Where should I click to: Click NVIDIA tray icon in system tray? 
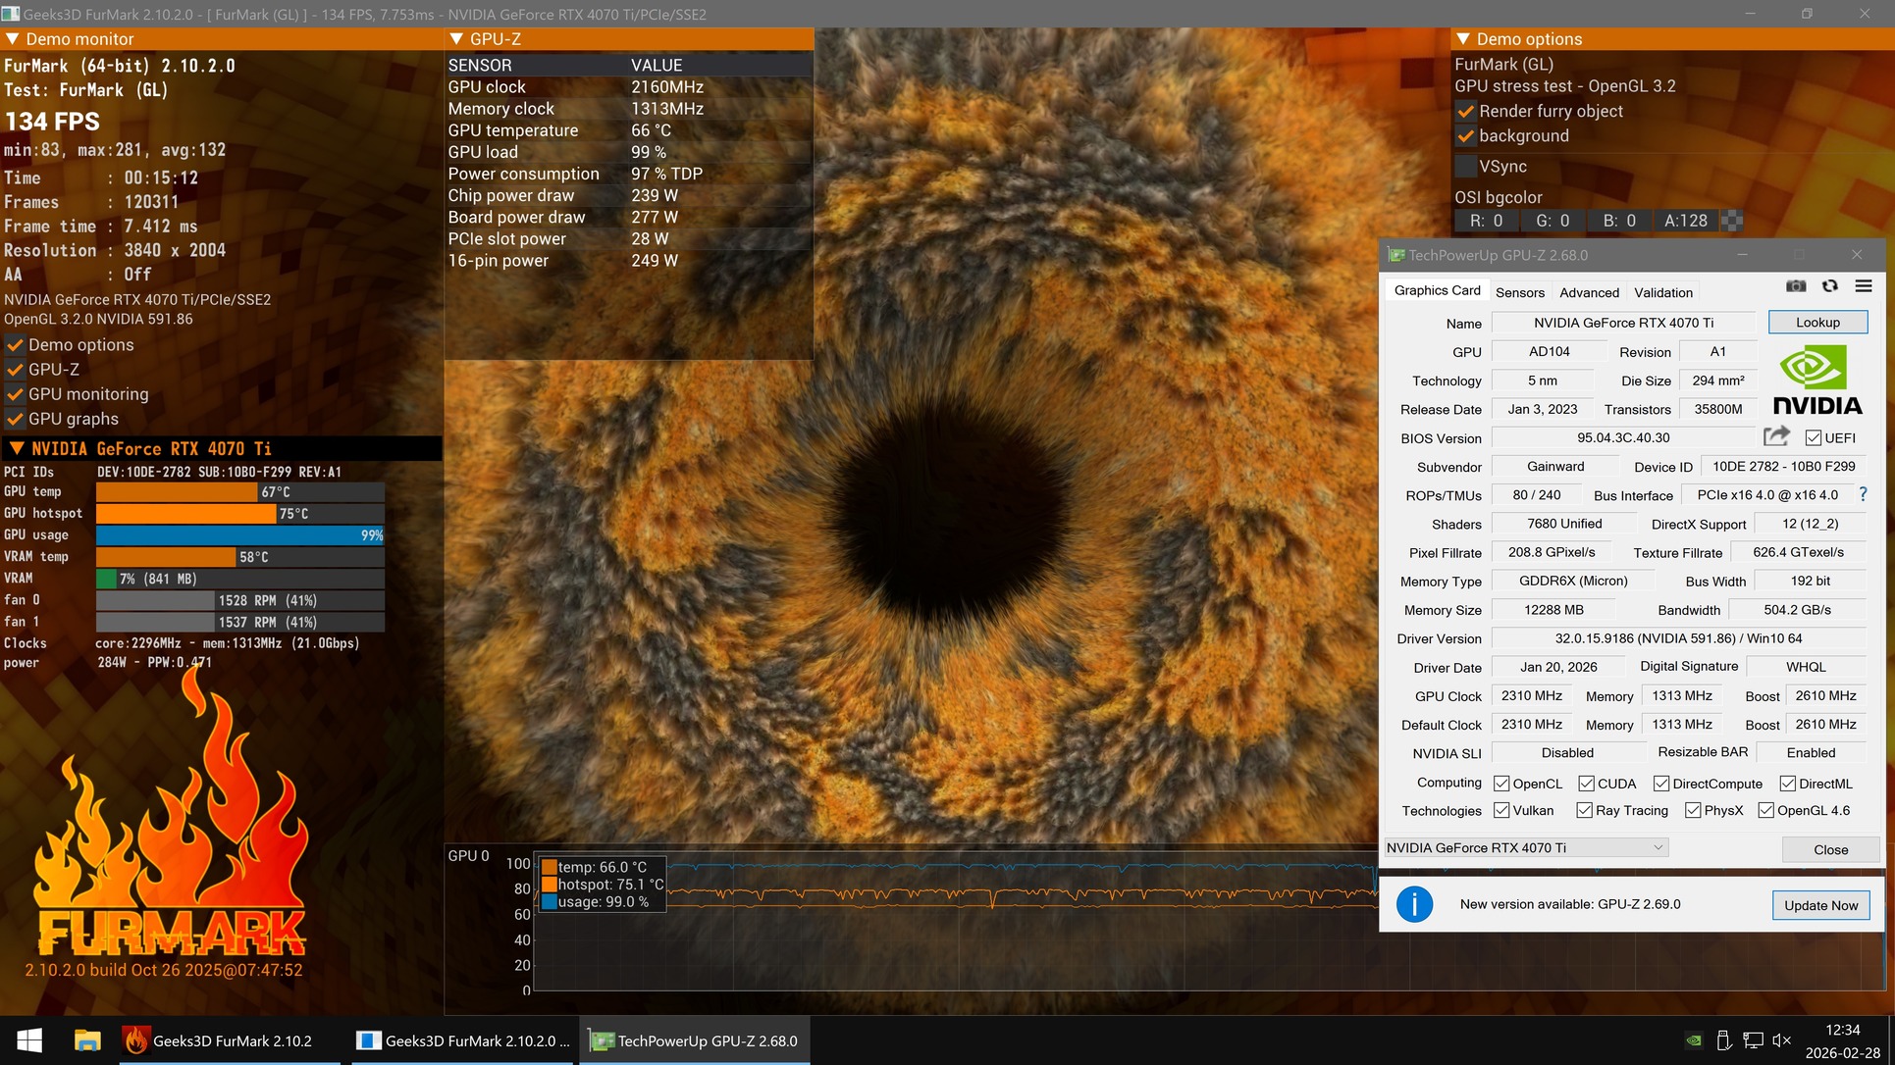tap(1694, 1040)
